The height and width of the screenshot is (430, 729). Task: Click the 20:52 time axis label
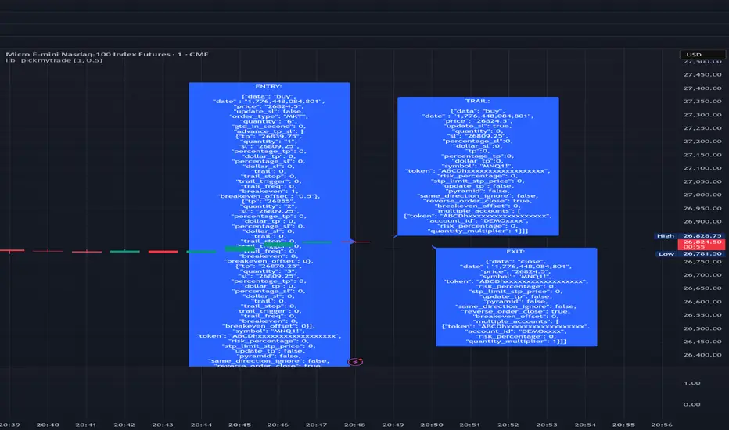(x=508, y=425)
